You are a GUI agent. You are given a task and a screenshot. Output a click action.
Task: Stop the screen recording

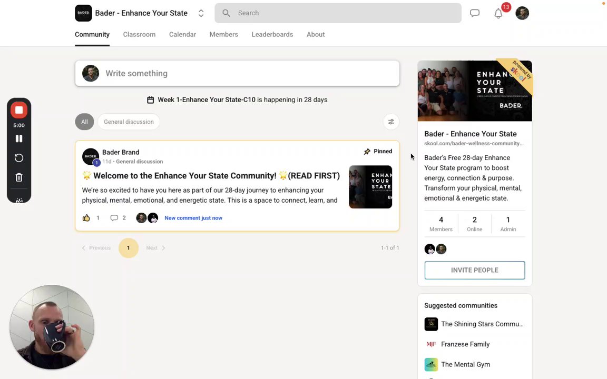click(19, 110)
